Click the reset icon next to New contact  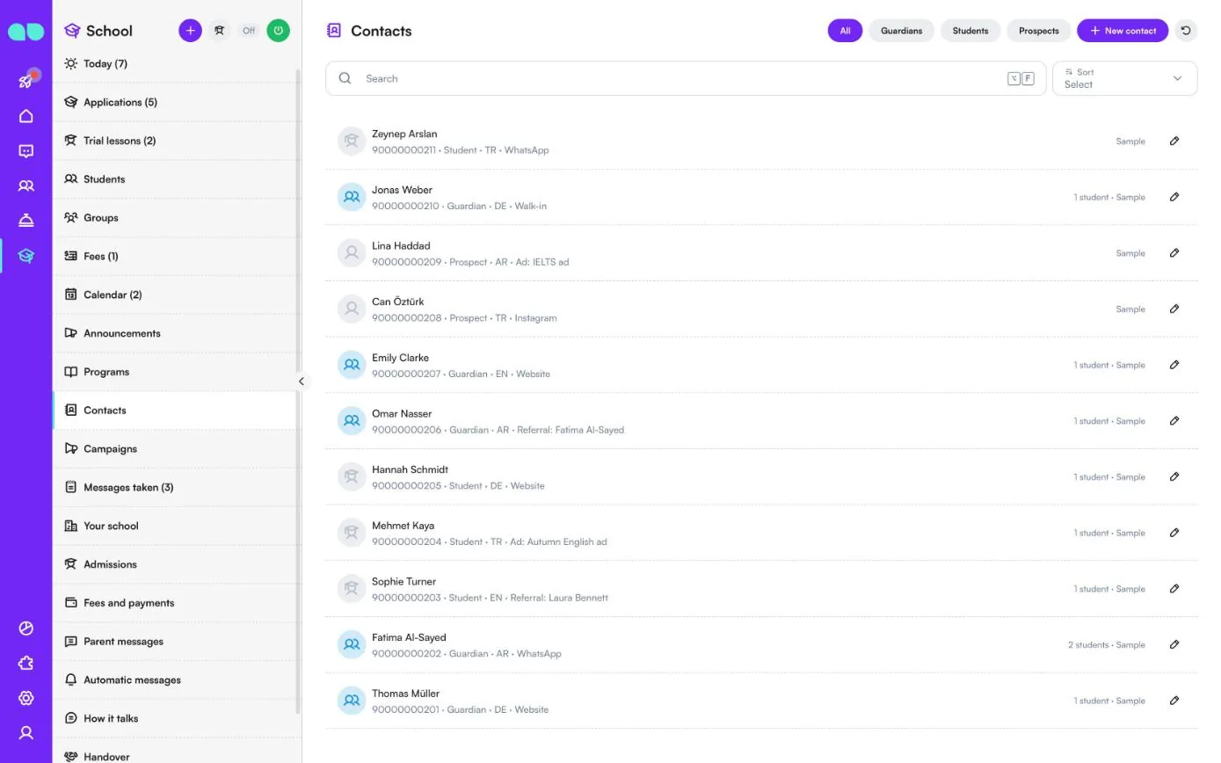click(1186, 31)
